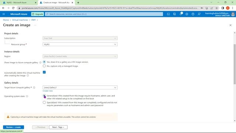Open the Region dropdown
This screenshot has width=236, height=133.
point(80,56)
